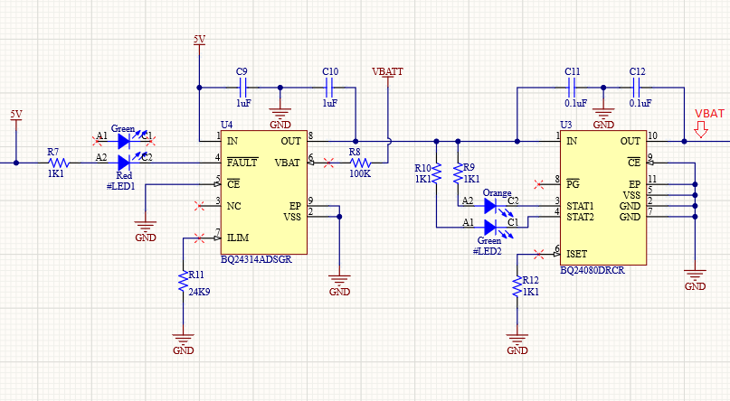Select the U3 component body

(x=603, y=198)
